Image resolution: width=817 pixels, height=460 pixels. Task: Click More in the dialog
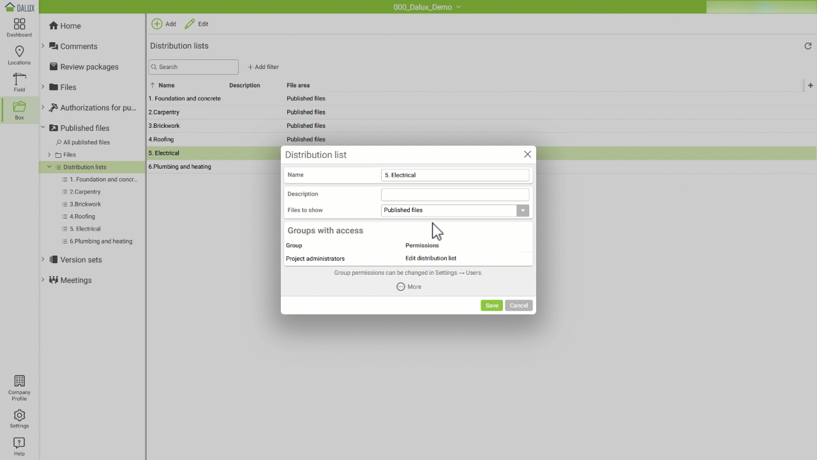408,287
